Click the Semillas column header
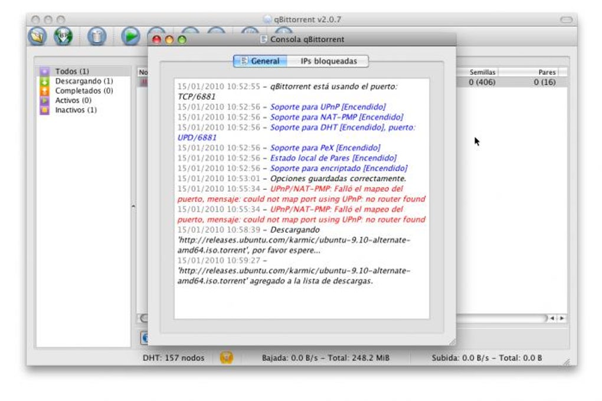Screen dimensions: 602x401 point(483,72)
